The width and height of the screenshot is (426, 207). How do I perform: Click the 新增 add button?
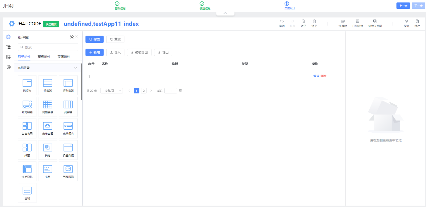tap(95, 52)
